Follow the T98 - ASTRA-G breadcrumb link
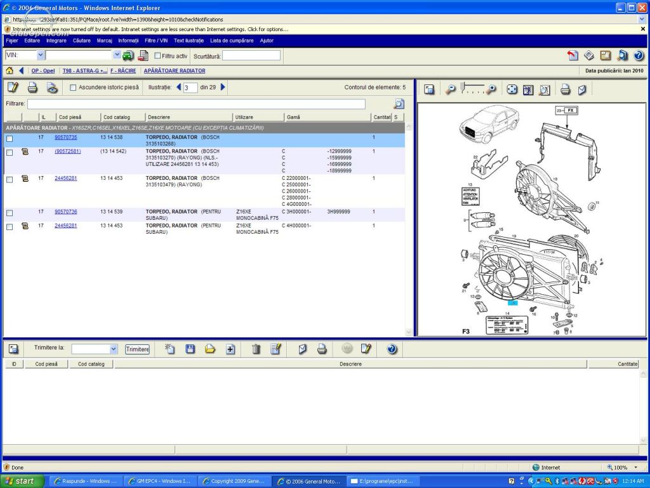Image resolution: width=650 pixels, height=488 pixels. coord(85,71)
